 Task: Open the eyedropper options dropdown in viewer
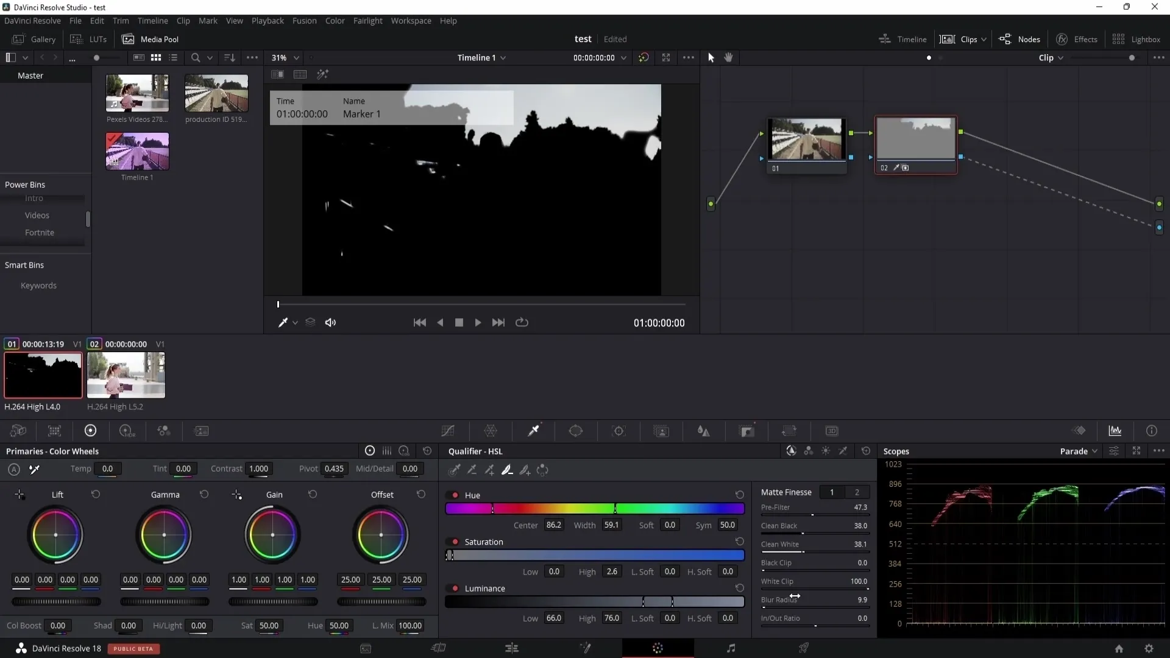point(295,322)
